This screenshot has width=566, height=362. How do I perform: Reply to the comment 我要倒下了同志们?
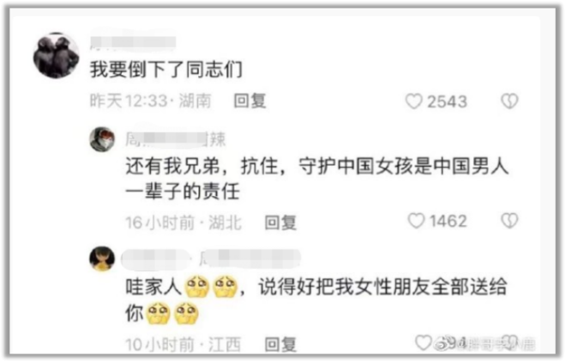click(x=250, y=101)
